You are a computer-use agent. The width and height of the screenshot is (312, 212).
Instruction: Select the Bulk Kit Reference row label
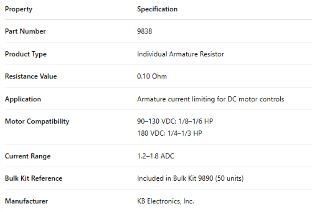[x=33, y=179]
